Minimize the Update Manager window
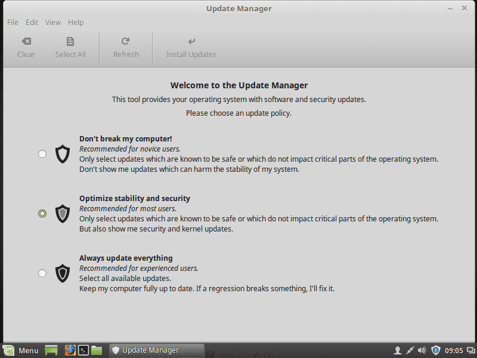Viewport: 477px width, 358px height. pos(450,9)
